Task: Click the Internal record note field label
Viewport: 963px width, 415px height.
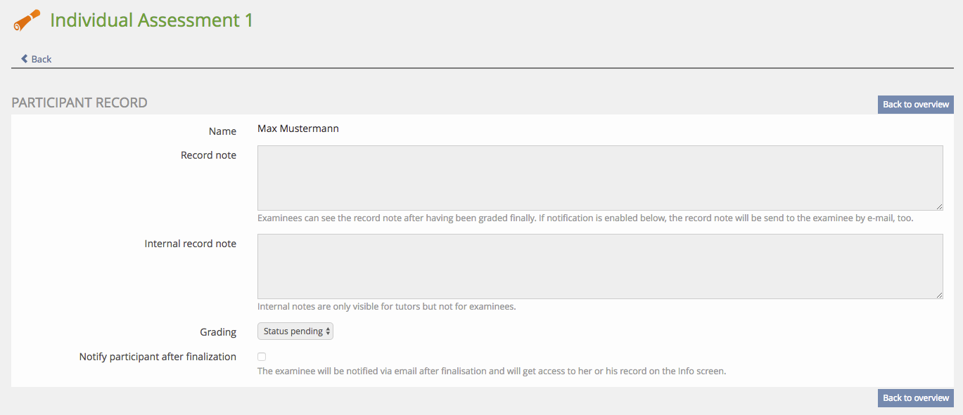Action: 190,244
